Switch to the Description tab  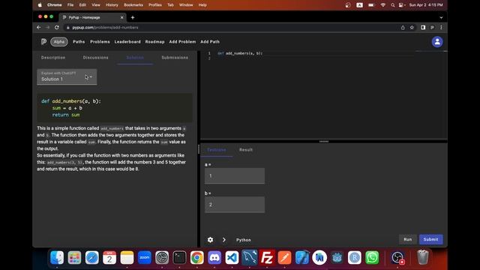pos(53,58)
